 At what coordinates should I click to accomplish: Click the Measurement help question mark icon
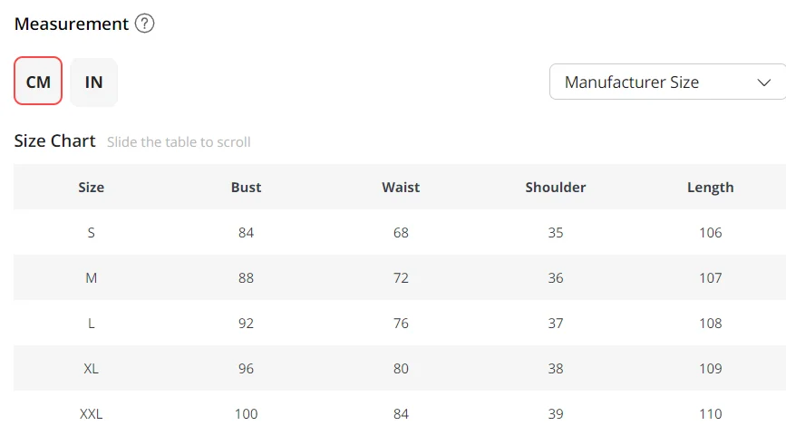(144, 24)
